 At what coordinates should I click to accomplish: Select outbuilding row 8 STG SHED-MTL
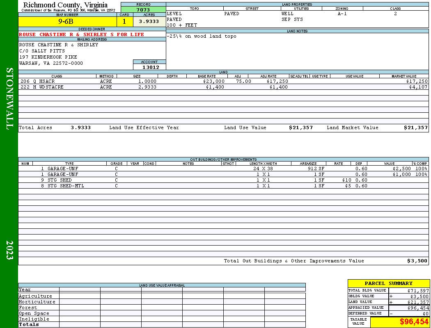[x=223, y=186]
